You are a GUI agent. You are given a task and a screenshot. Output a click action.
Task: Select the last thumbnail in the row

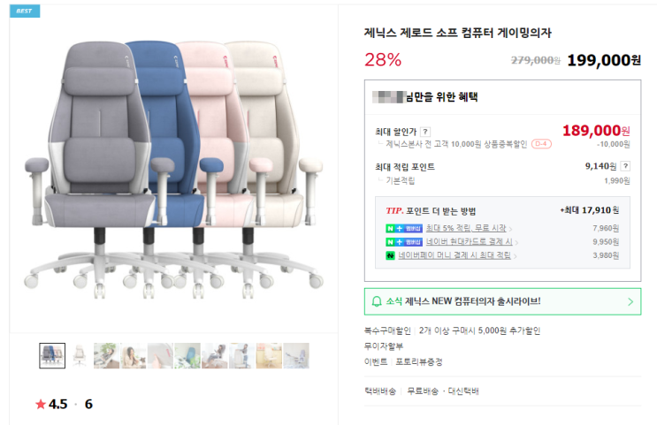pyautogui.click(x=296, y=355)
